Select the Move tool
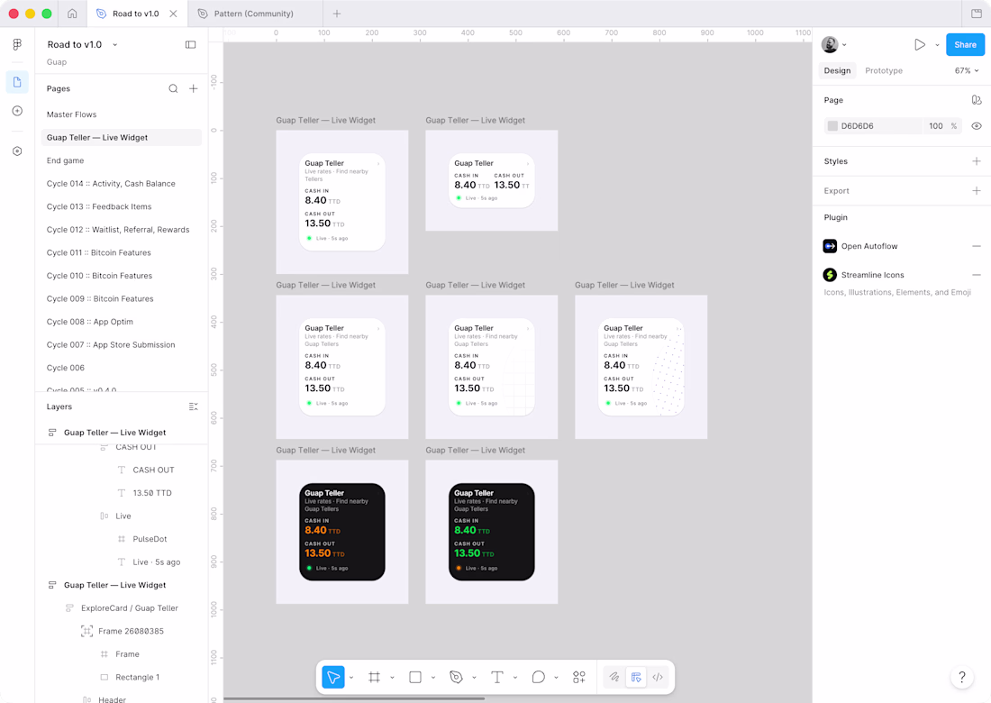The height and width of the screenshot is (703, 991). tap(333, 677)
